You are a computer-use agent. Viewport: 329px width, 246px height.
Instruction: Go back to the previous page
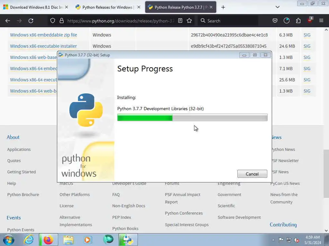click(8, 21)
